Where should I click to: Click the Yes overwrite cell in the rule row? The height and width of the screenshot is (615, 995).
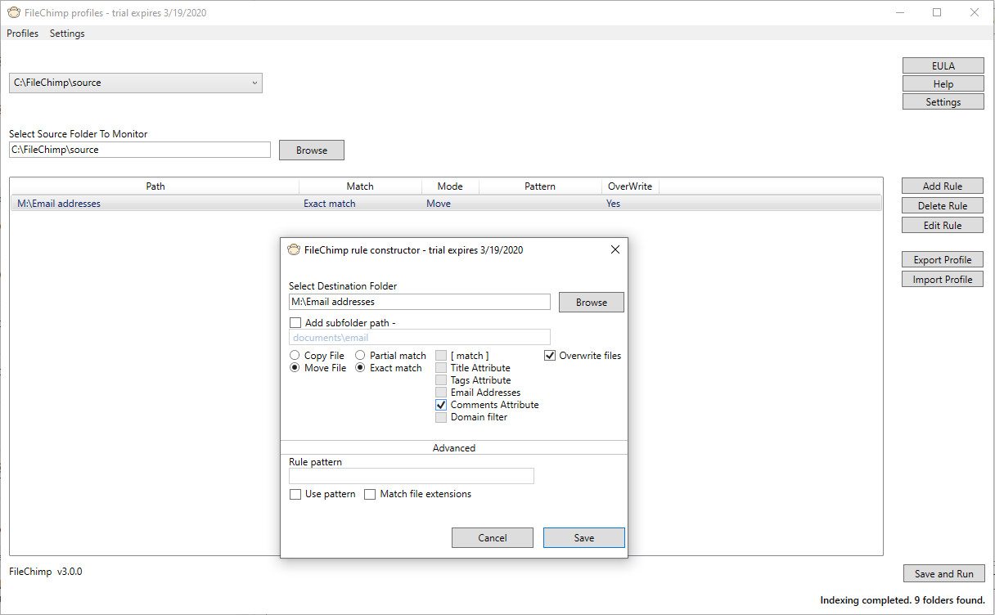[x=614, y=204]
